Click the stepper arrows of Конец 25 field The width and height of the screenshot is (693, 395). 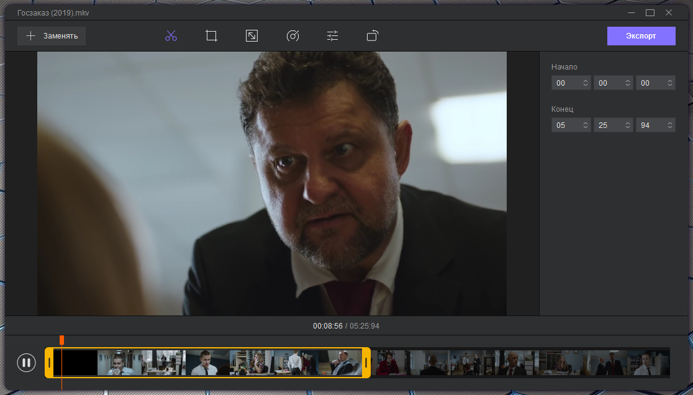(627, 125)
